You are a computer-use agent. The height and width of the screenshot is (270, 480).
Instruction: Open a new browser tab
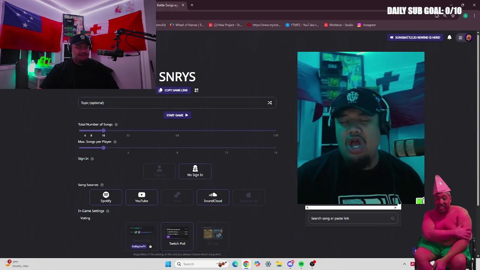192,5
